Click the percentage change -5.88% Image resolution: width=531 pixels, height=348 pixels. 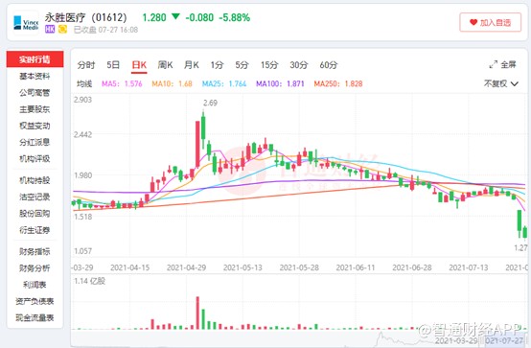[x=235, y=17]
